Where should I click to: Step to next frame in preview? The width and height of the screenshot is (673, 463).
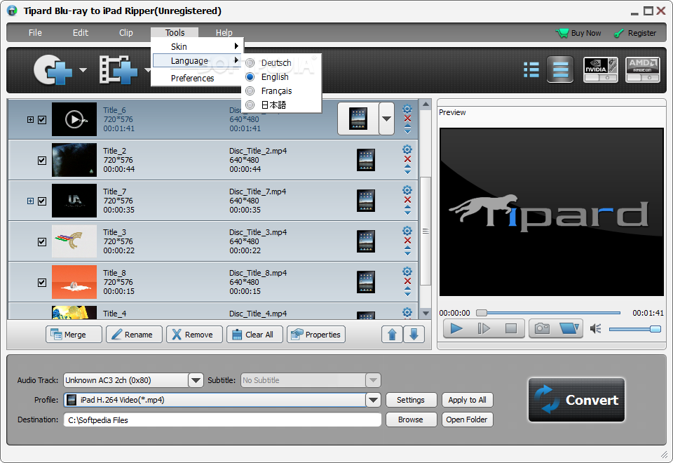tap(484, 329)
